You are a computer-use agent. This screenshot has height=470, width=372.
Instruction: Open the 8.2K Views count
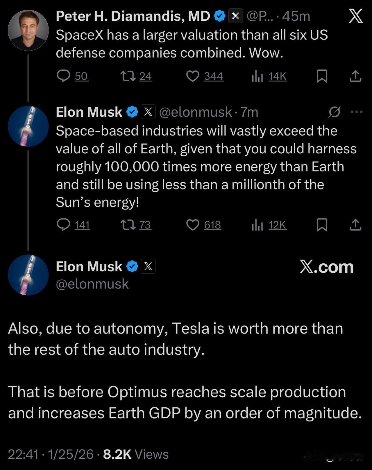[x=136, y=454]
